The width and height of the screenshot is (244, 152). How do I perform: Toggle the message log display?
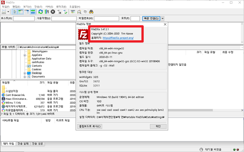tap(15, 12)
